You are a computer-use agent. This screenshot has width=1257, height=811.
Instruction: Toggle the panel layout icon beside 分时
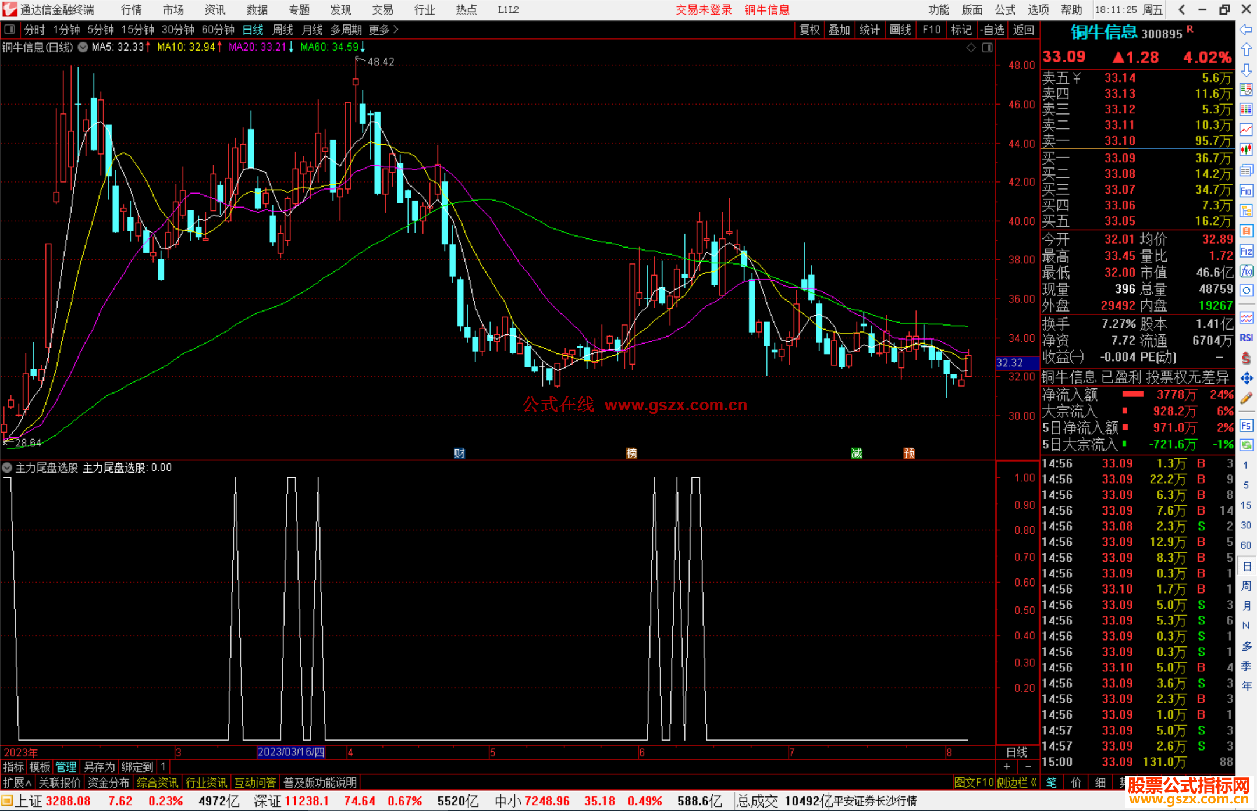click(9, 29)
